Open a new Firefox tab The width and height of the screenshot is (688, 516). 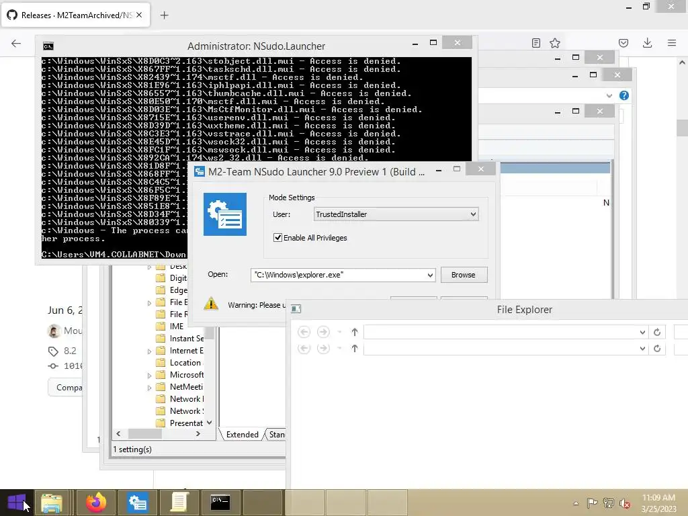164,15
